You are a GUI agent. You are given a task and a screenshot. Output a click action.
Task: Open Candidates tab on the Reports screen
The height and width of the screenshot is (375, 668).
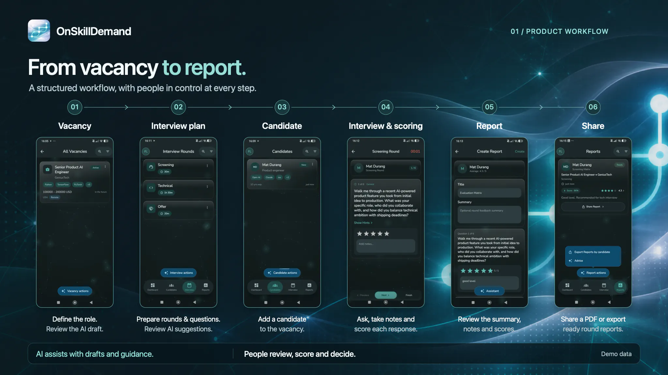(586, 287)
